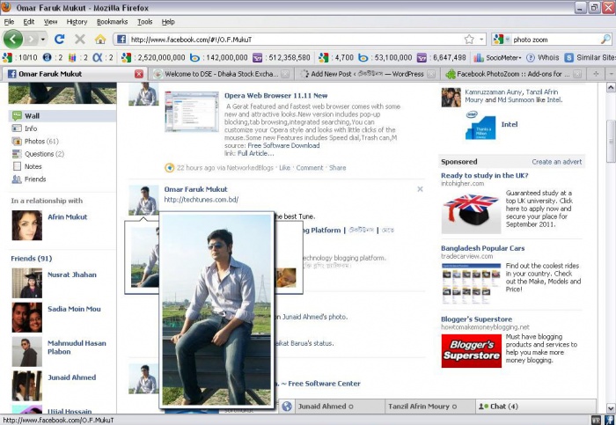Switch to the Facebook PhotoZoom Add-ons tab
The height and width of the screenshot is (425, 616).
pos(513,73)
